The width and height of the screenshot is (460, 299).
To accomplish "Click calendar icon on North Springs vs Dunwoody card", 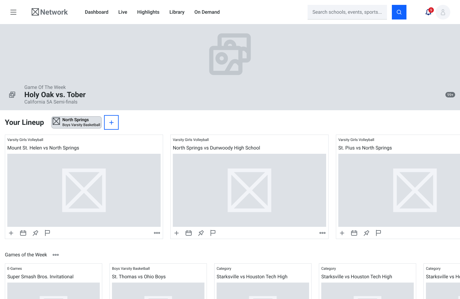I will pos(189,233).
